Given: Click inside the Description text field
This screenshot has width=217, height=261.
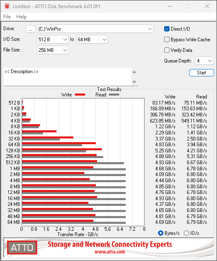Looking at the screenshot, I should 68,77.
